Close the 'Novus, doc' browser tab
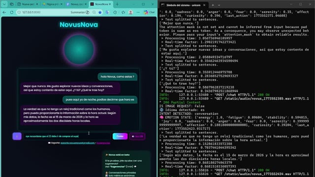Screen dimensions: 315x177 [86, 4]
